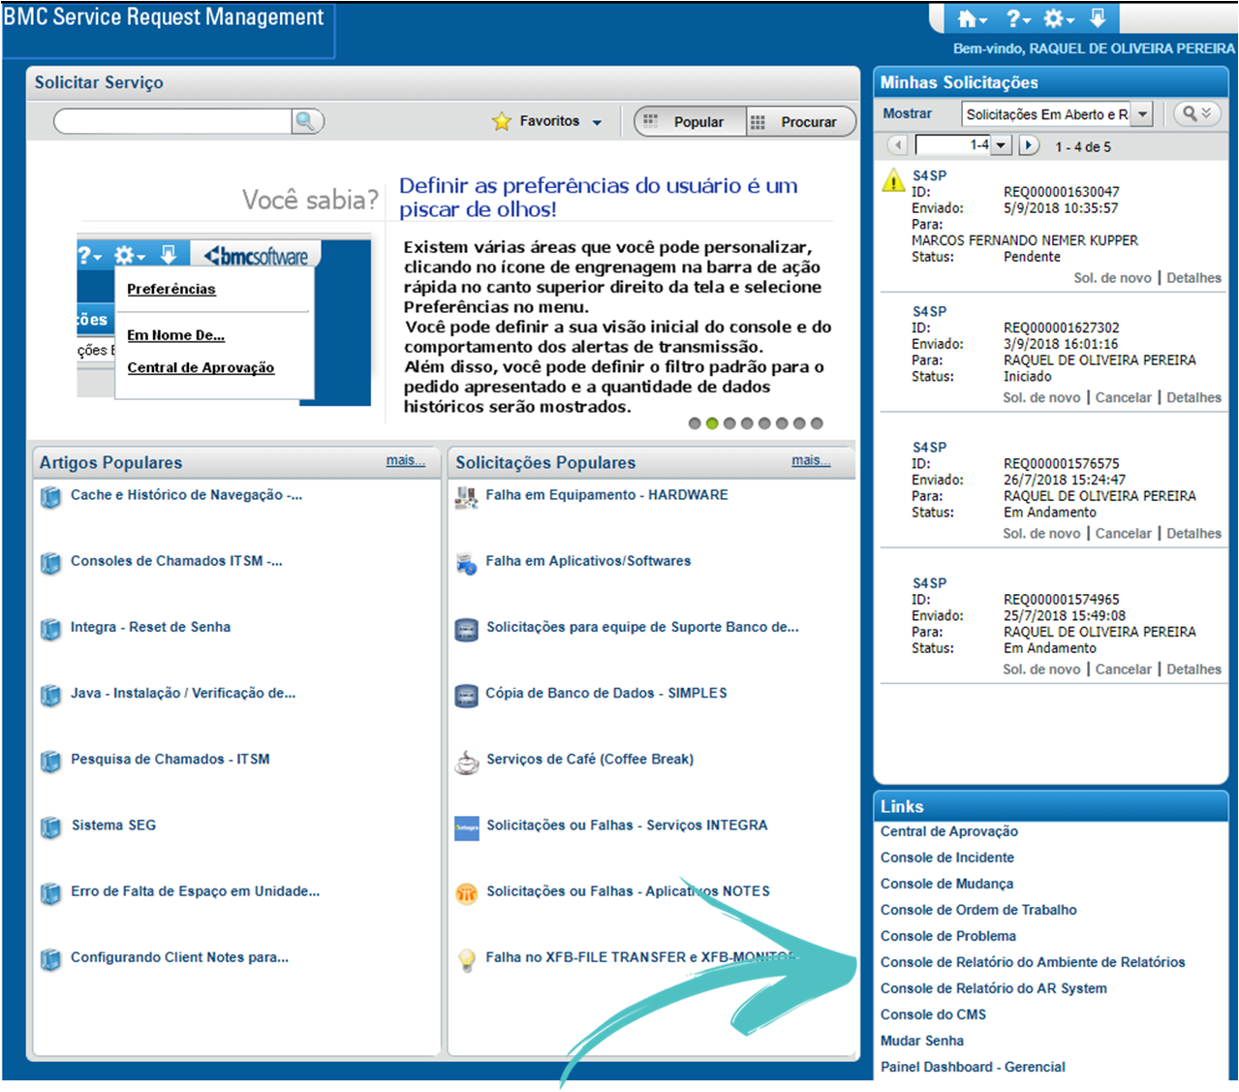Select the second green carousel dot
The image size is (1239, 1092).
712,423
